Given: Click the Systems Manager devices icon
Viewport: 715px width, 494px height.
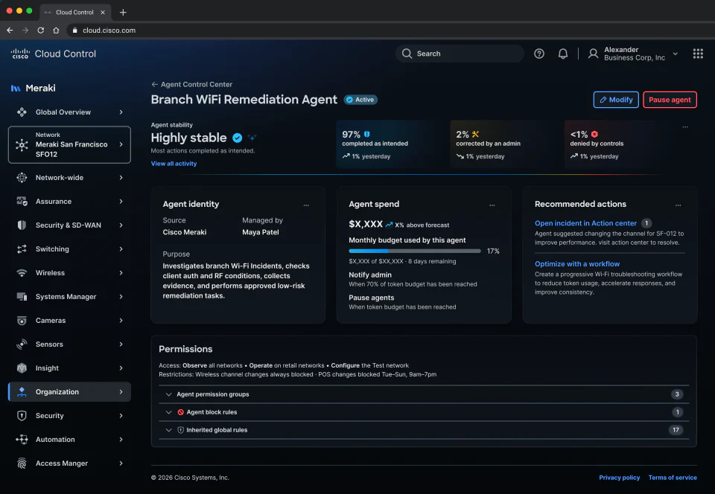Looking at the screenshot, I should [x=22, y=296].
